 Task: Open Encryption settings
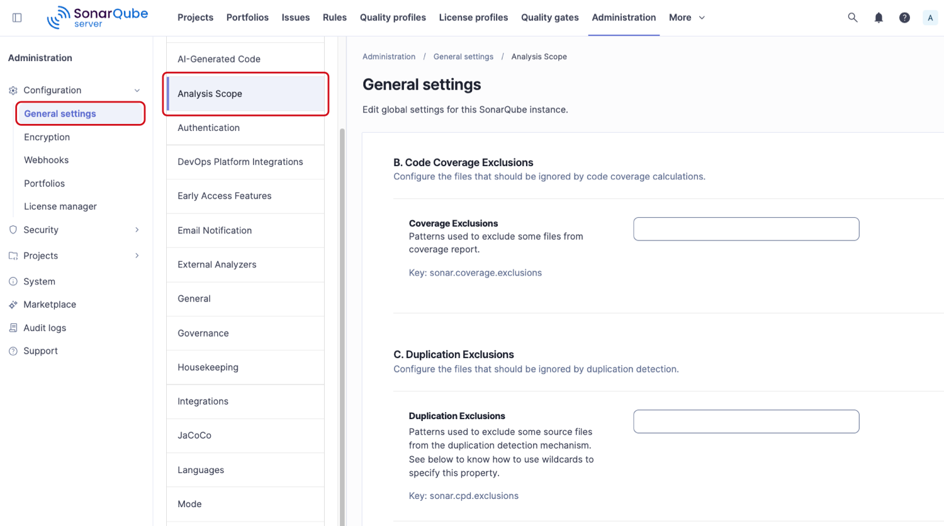47,137
